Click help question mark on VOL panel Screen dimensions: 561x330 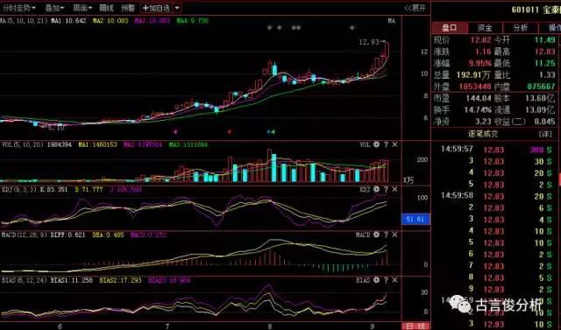pyautogui.click(x=386, y=144)
